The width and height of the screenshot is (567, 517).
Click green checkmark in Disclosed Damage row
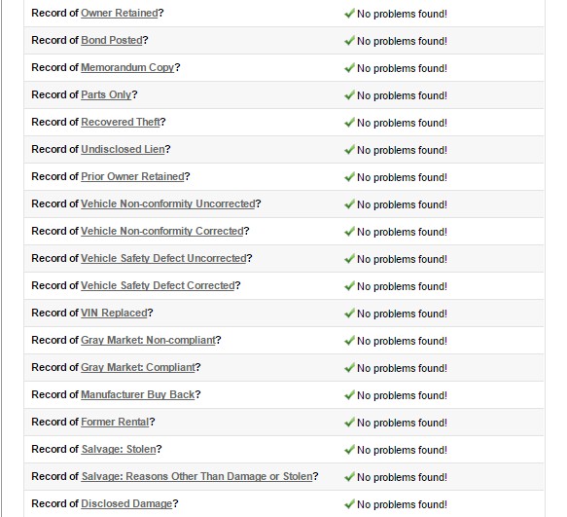349,504
